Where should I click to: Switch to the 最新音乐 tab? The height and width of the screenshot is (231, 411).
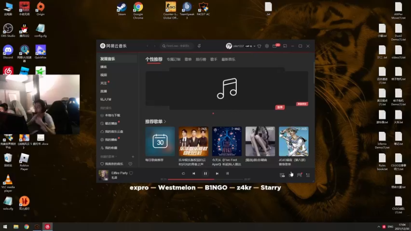coord(228,60)
